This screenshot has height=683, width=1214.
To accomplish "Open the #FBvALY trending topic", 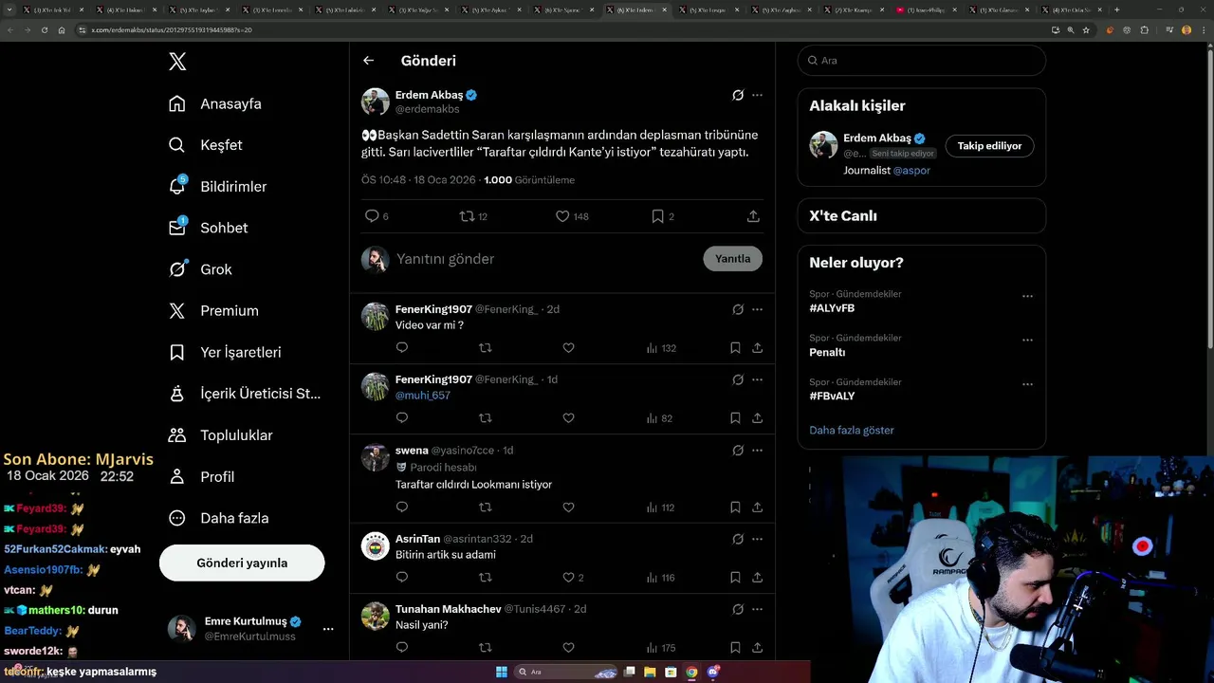I will [832, 396].
